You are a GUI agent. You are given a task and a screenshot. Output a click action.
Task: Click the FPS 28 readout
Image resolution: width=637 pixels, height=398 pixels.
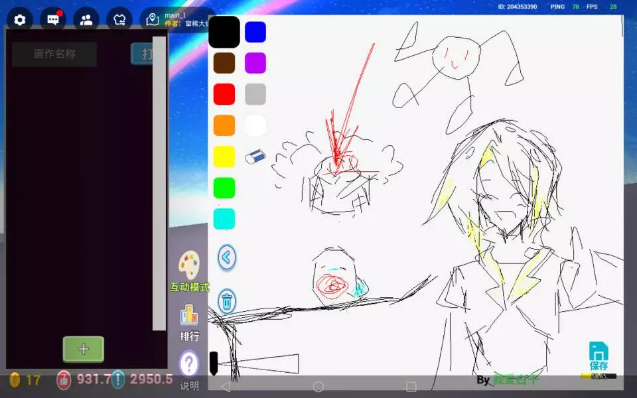[x=602, y=7]
